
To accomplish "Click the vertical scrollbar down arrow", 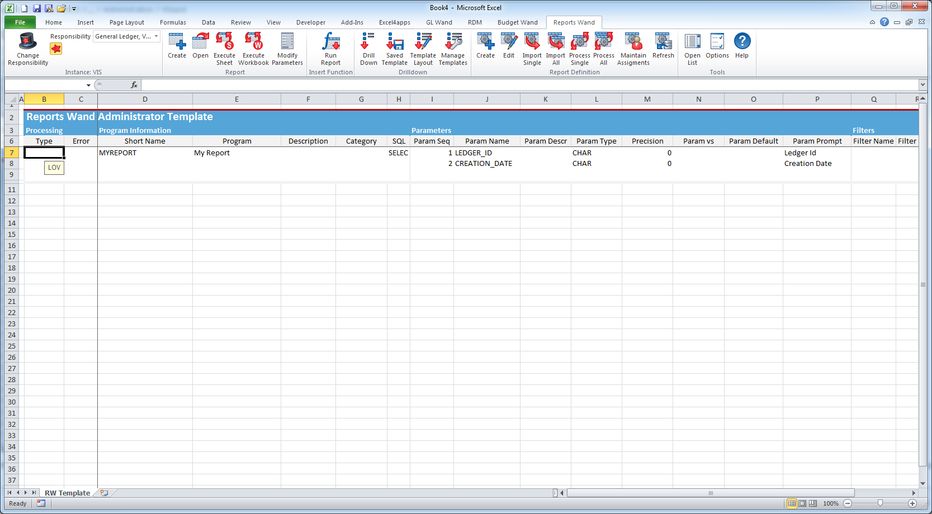I will coord(922,484).
